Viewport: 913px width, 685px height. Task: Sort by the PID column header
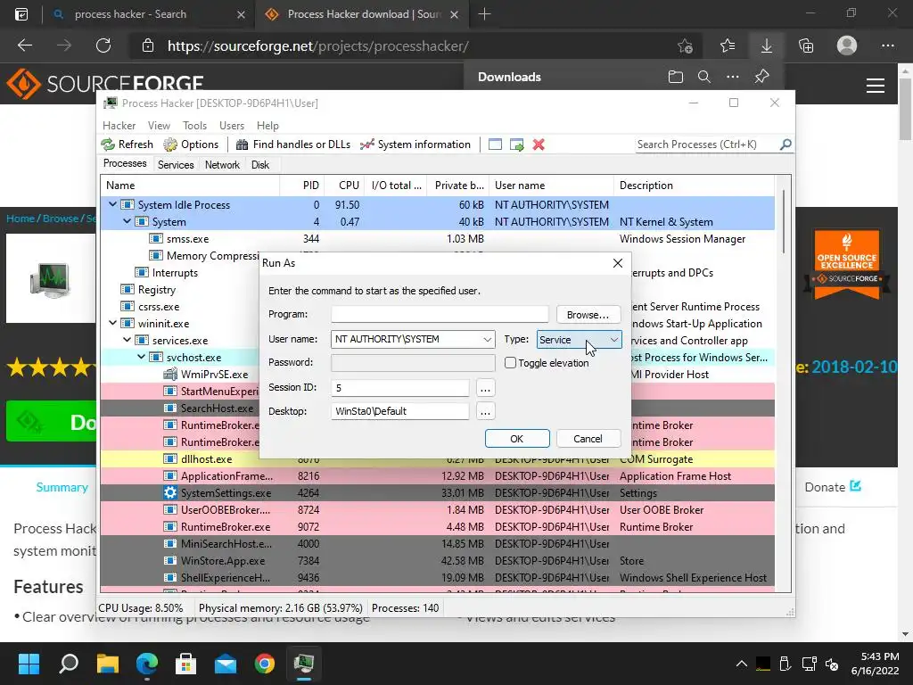[302, 186]
